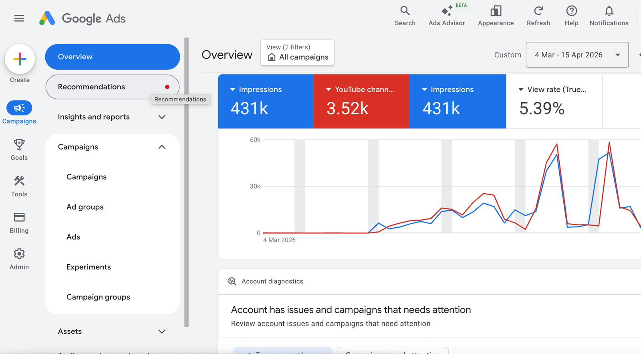Click the 5.39% view rate value

click(x=542, y=109)
